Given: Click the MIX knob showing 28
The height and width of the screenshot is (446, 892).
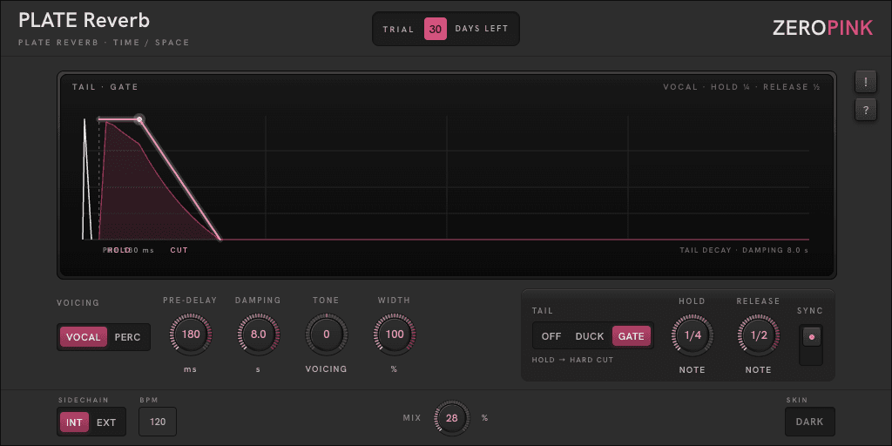Looking at the screenshot, I should pyautogui.click(x=452, y=418).
